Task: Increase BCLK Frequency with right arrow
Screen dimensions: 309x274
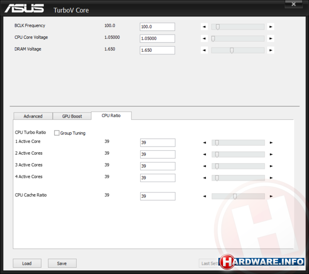Action: (271, 27)
